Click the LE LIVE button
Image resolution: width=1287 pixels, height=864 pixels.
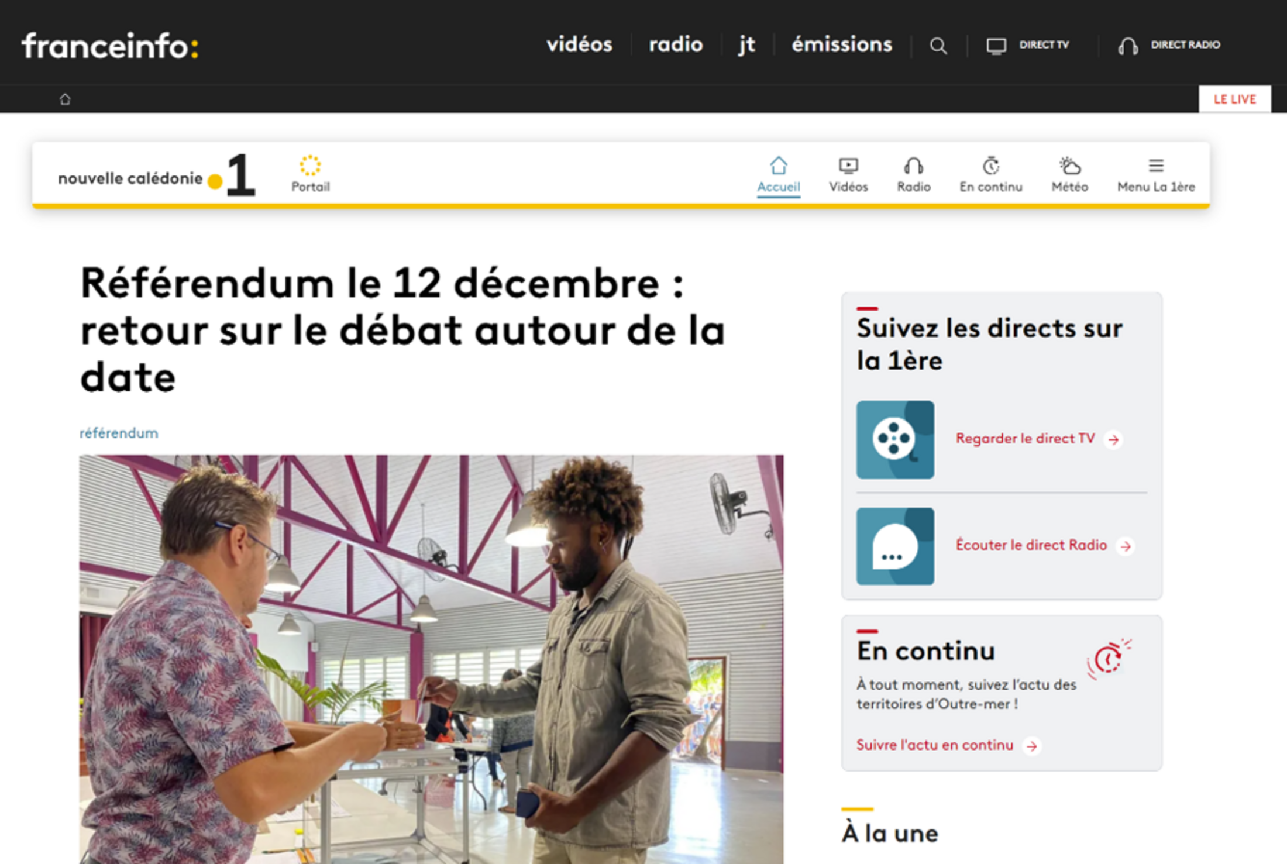coord(1234,99)
